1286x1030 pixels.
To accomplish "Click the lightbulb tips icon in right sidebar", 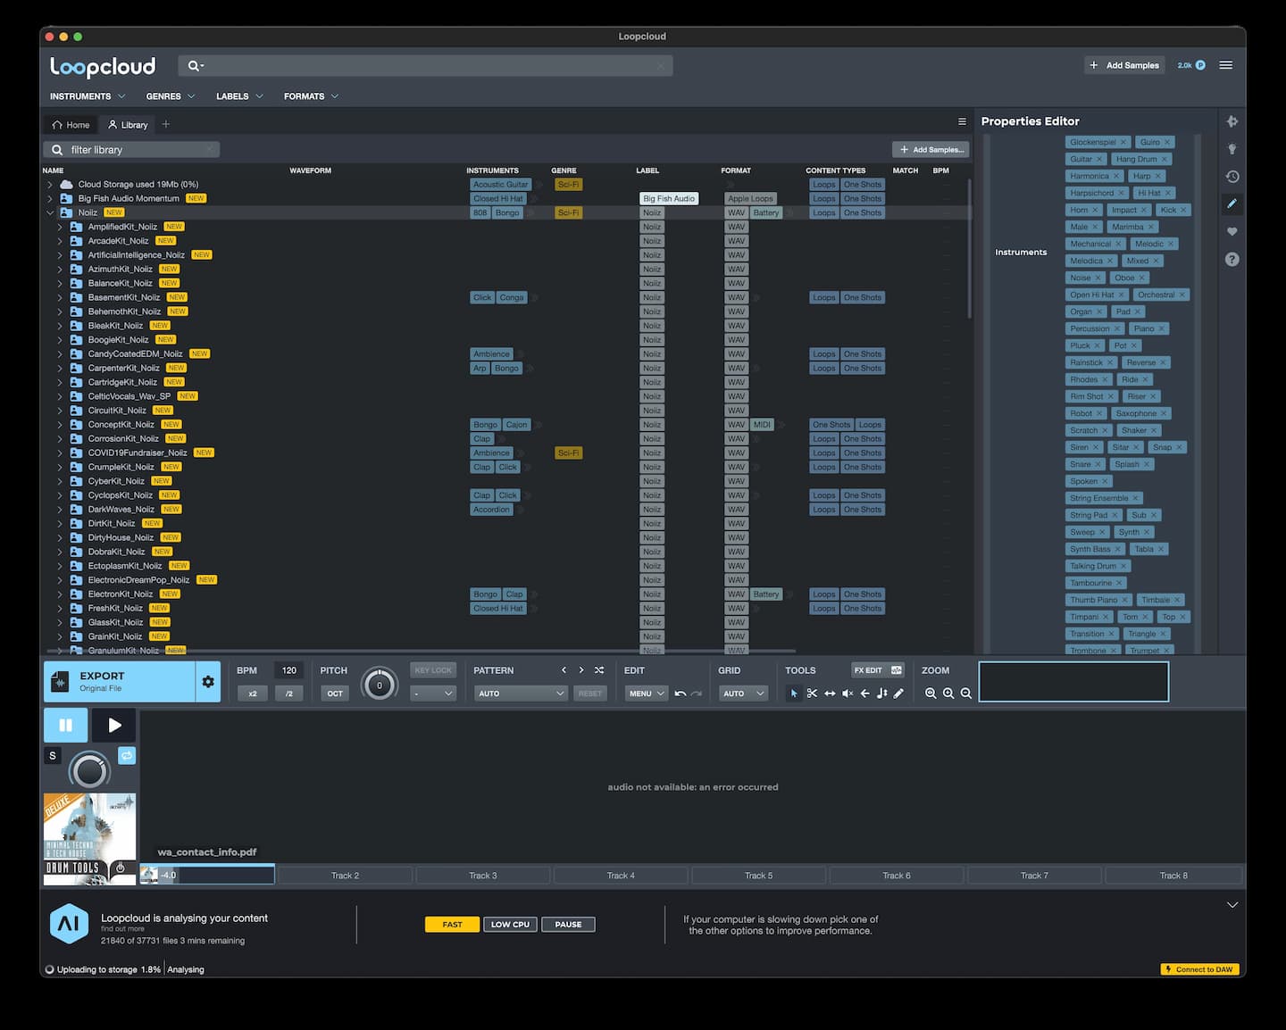I will pyautogui.click(x=1232, y=148).
